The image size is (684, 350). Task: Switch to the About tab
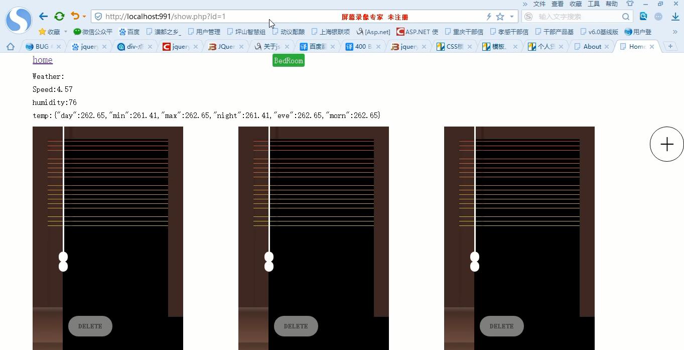pos(592,47)
